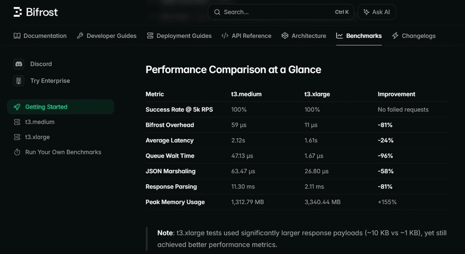Click the Response Parsing row label
The height and width of the screenshot is (254, 465).
click(x=171, y=187)
